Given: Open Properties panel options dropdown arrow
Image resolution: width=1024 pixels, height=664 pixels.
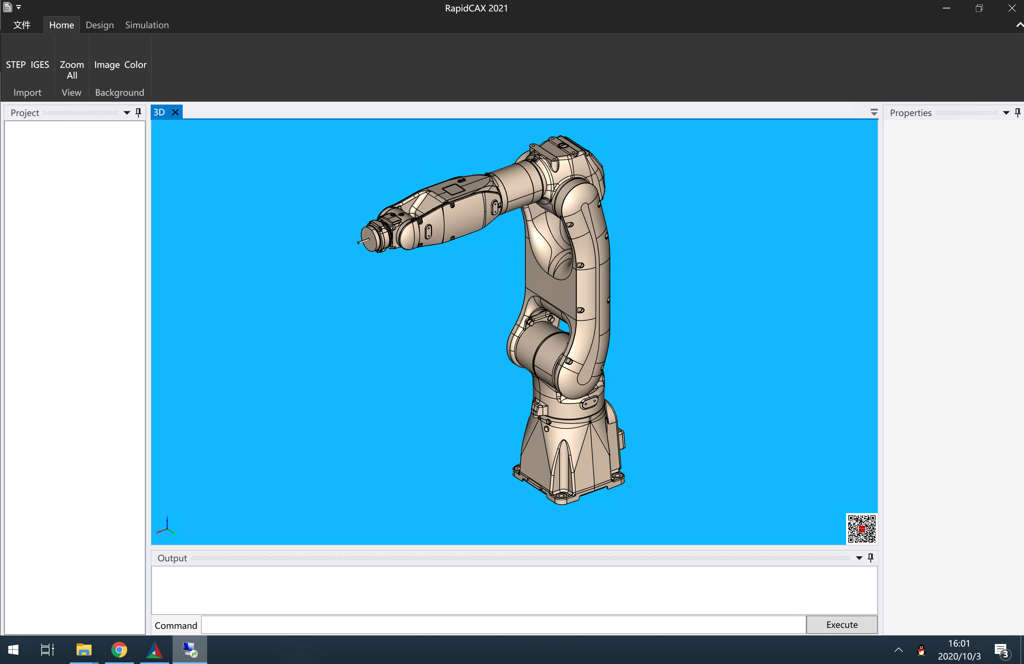Looking at the screenshot, I should point(1006,113).
